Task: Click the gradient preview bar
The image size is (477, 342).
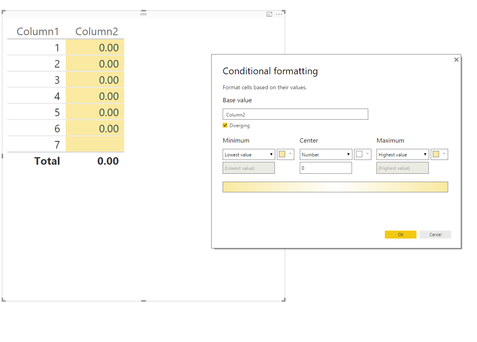Action: pos(335,187)
